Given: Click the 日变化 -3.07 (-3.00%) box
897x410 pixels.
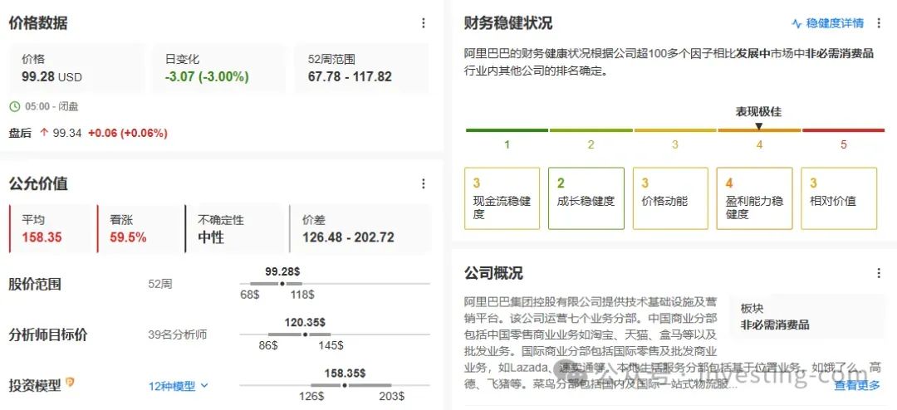Looking at the screenshot, I should [218, 68].
